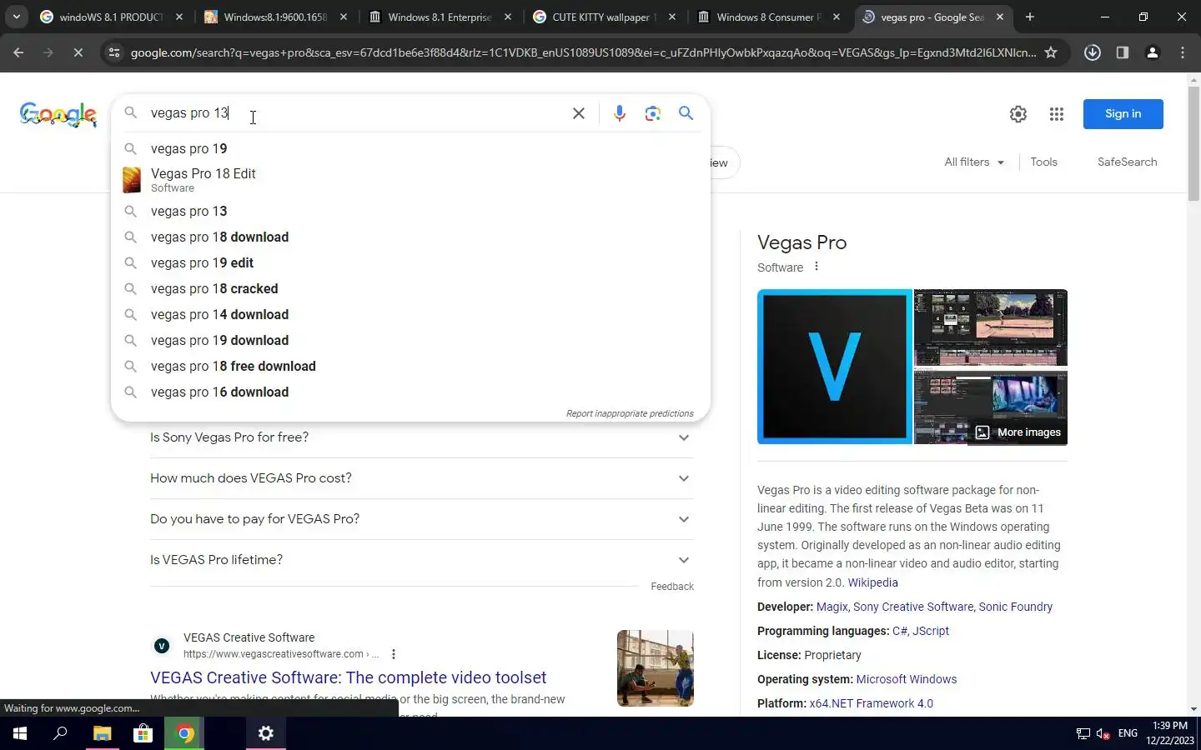Switch to 'windoWS 8.1 PRODUCT' tab
This screenshot has width=1201, height=750.
tap(110, 17)
